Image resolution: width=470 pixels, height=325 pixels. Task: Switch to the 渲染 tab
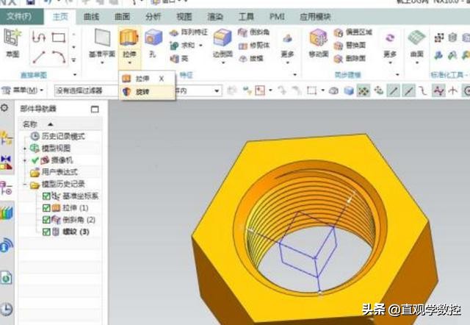[x=215, y=16]
